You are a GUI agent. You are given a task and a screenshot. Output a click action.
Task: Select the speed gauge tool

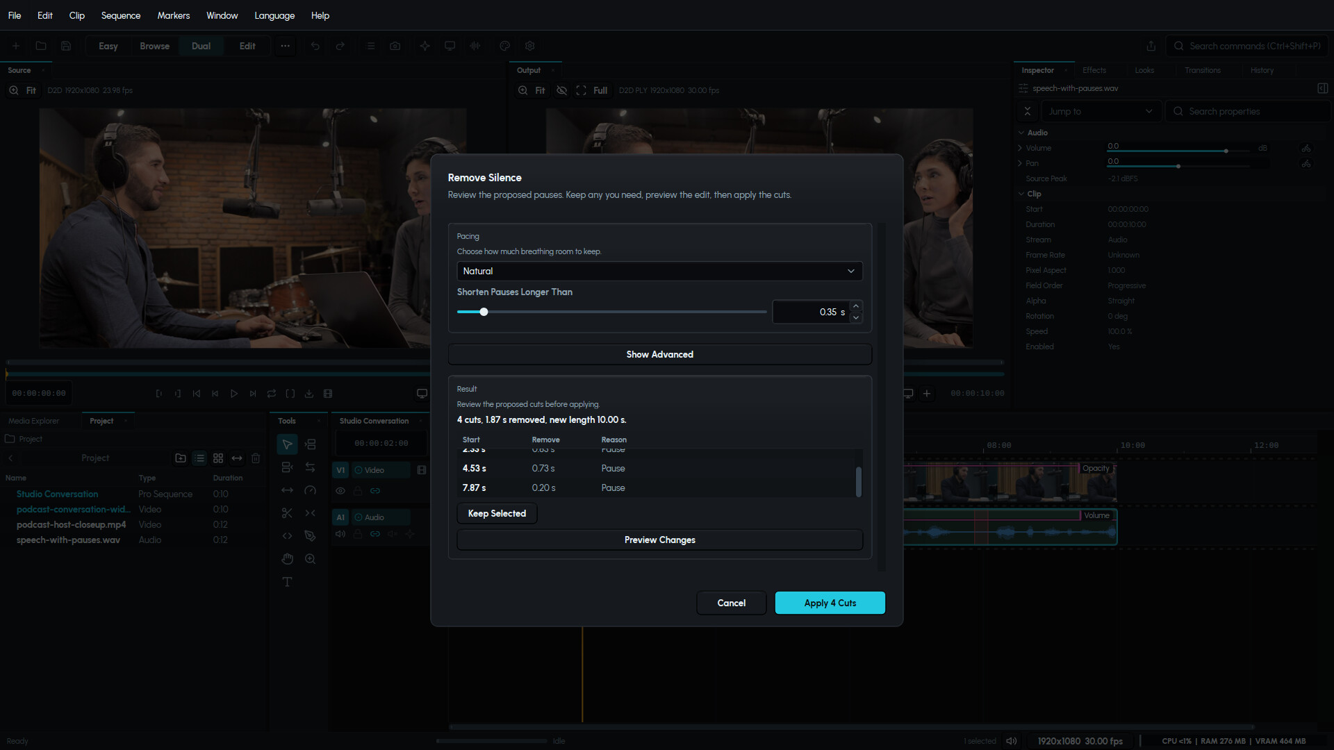310,490
